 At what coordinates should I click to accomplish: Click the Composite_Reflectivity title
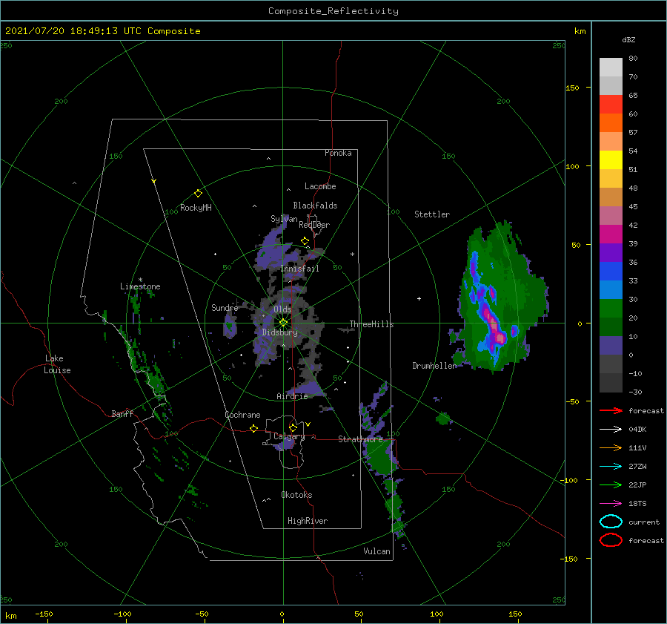[333, 11]
